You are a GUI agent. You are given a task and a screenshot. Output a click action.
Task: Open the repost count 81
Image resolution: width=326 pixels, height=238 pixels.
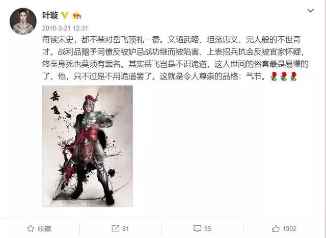pyautogui.click(x=125, y=229)
